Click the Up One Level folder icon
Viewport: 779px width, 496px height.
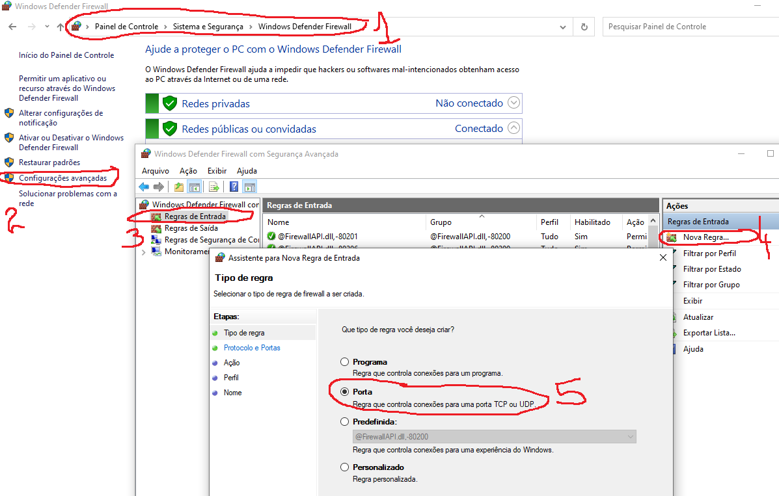[179, 187]
